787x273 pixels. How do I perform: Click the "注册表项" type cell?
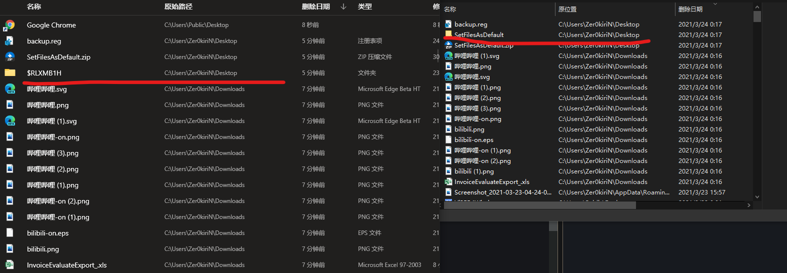click(x=370, y=41)
